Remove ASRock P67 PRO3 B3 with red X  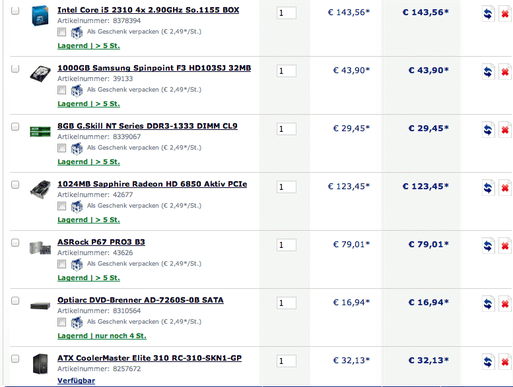pos(505,246)
